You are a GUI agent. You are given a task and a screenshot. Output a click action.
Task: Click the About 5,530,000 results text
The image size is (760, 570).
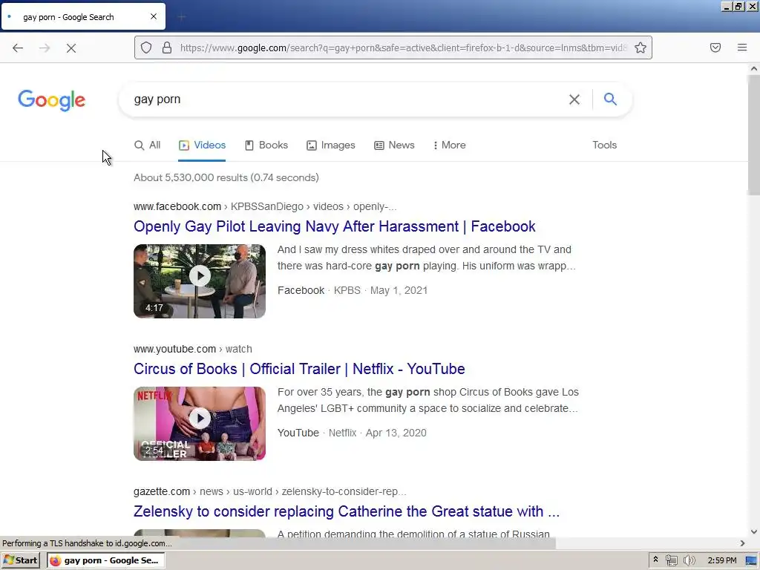(226, 177)
